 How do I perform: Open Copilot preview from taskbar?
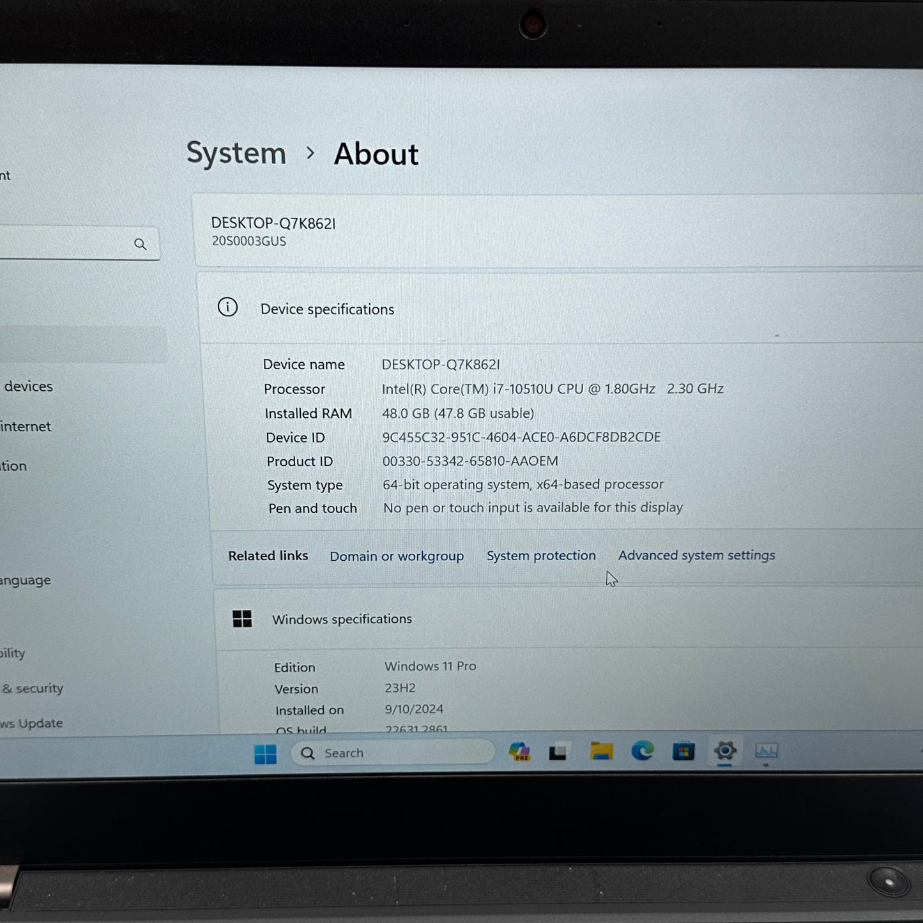(x=519, y=752)
